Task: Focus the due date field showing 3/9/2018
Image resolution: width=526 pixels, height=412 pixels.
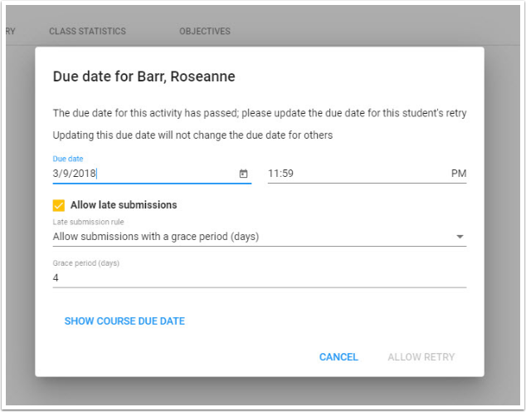Action: [141, 174]
